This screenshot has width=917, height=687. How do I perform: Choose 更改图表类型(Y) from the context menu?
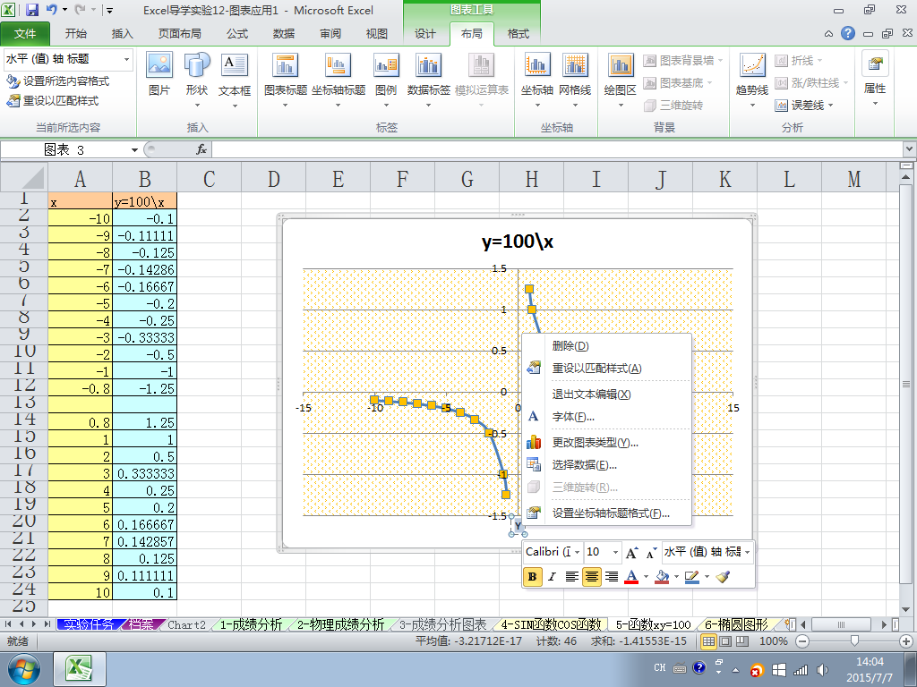(x=607, y=442)
